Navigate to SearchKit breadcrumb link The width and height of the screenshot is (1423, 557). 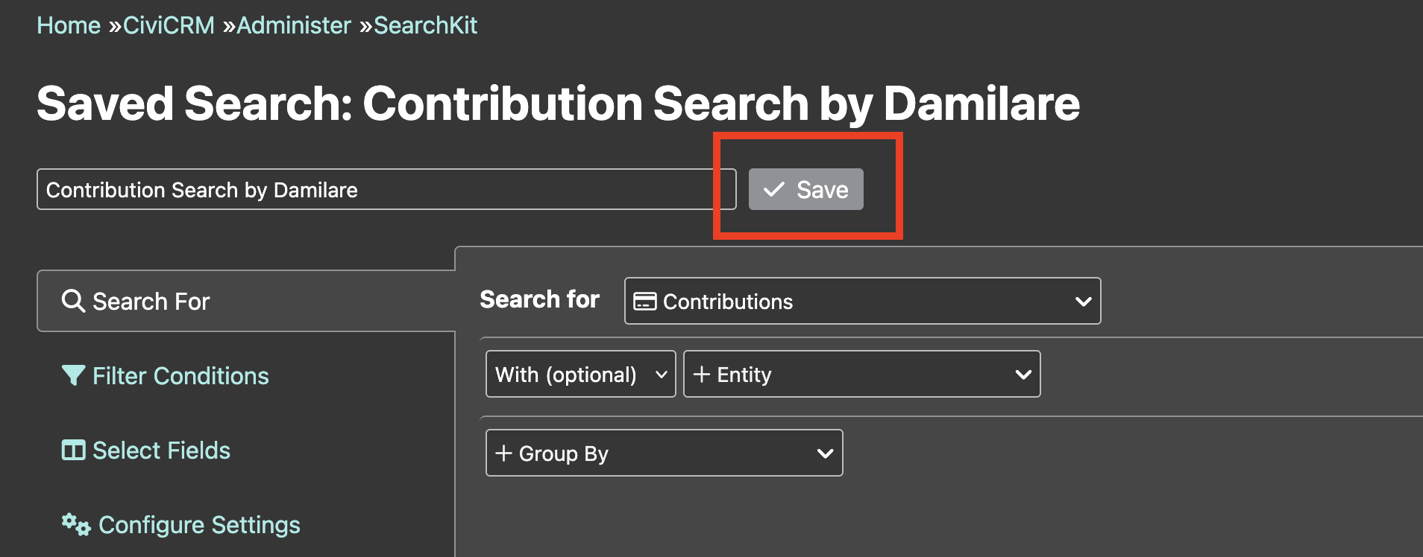pyautogui.click(x=425, y=25)
